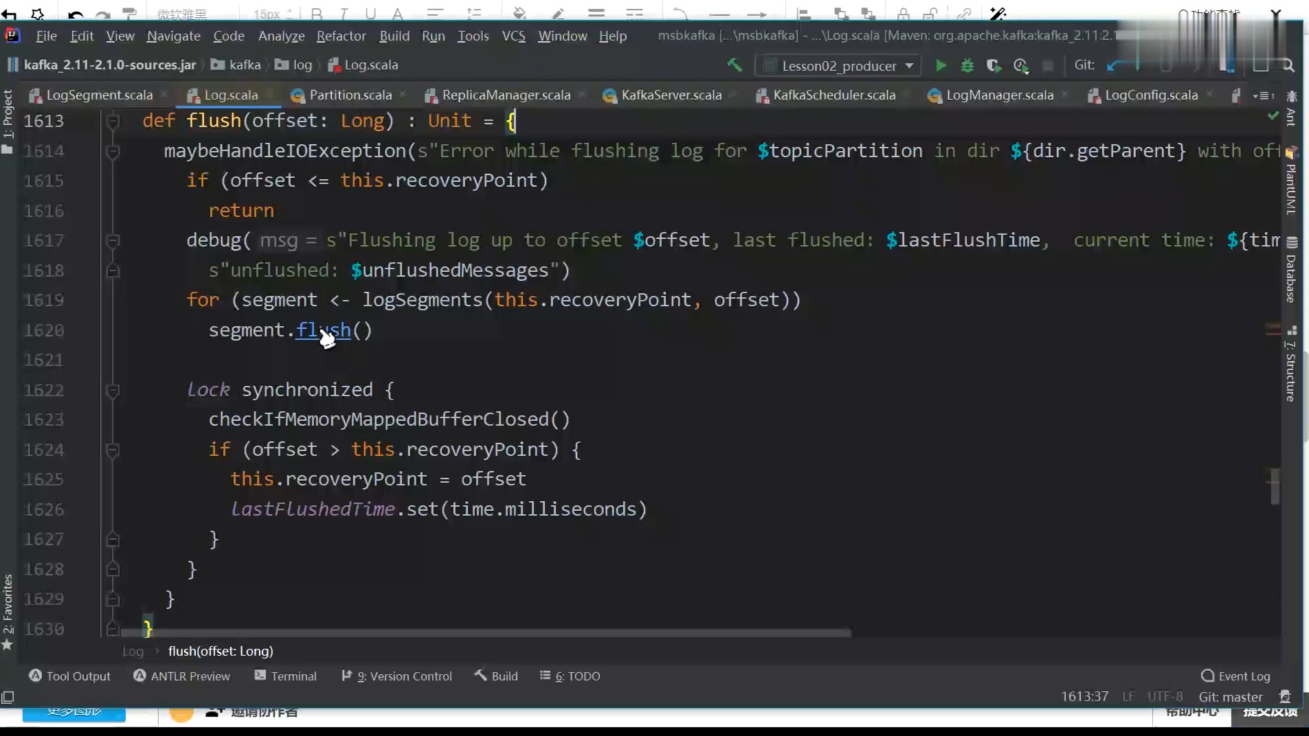This screenshot has height=736, width=1309.
Task: Collapse the debug call at line 1617
Action: pos(113,240)
